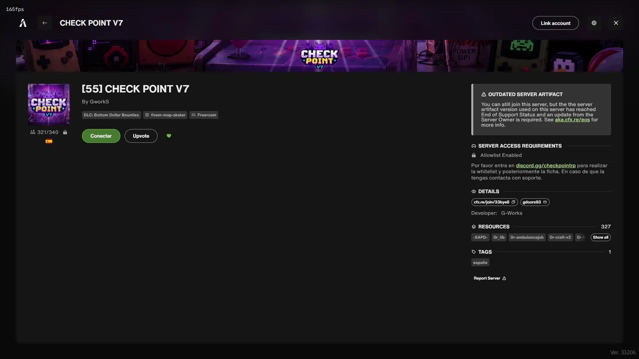
Task: Click the 165fps counter overlay
Action: [15, 9]
